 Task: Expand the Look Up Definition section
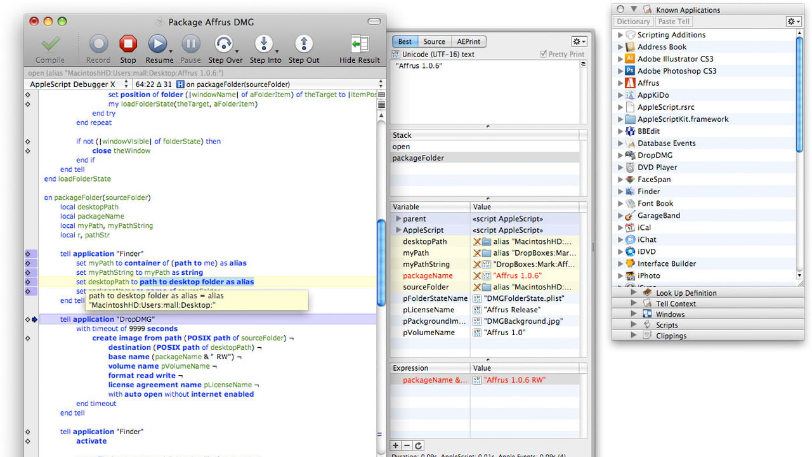coord(633,293)
